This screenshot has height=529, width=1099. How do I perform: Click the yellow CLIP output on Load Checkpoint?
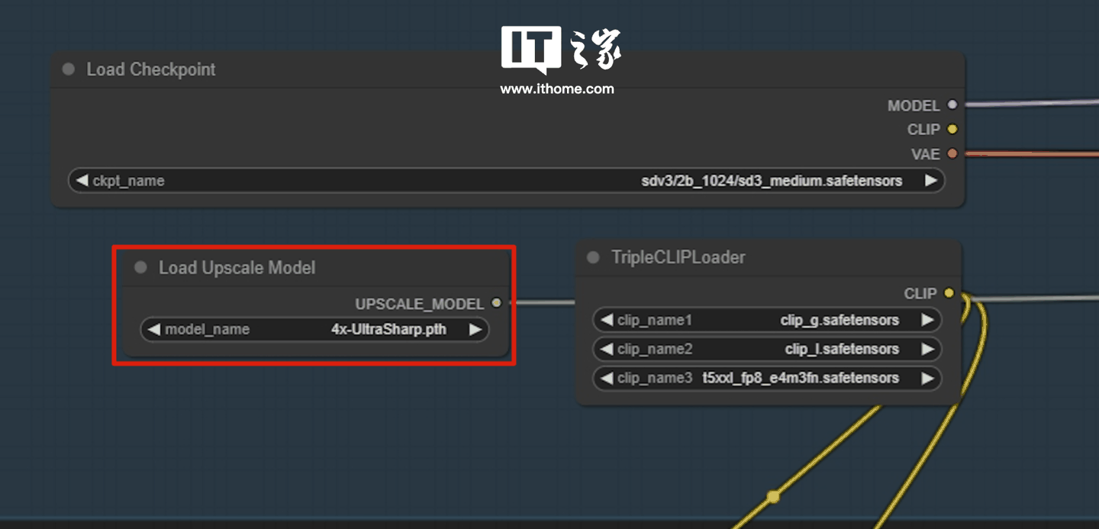(952, 129)
